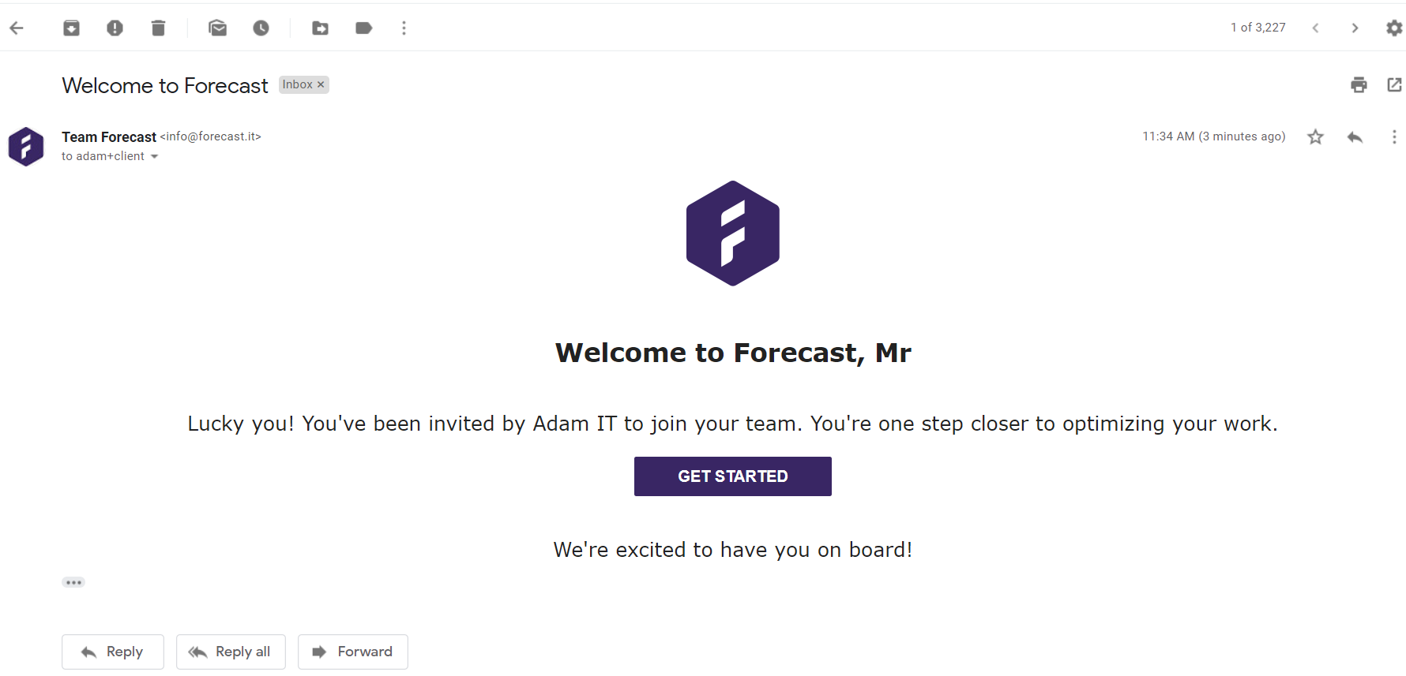The height and width of the screenshot is (676, 1406).
Task: Show trimmed content ellipsis
Action: tap(73, 582)
